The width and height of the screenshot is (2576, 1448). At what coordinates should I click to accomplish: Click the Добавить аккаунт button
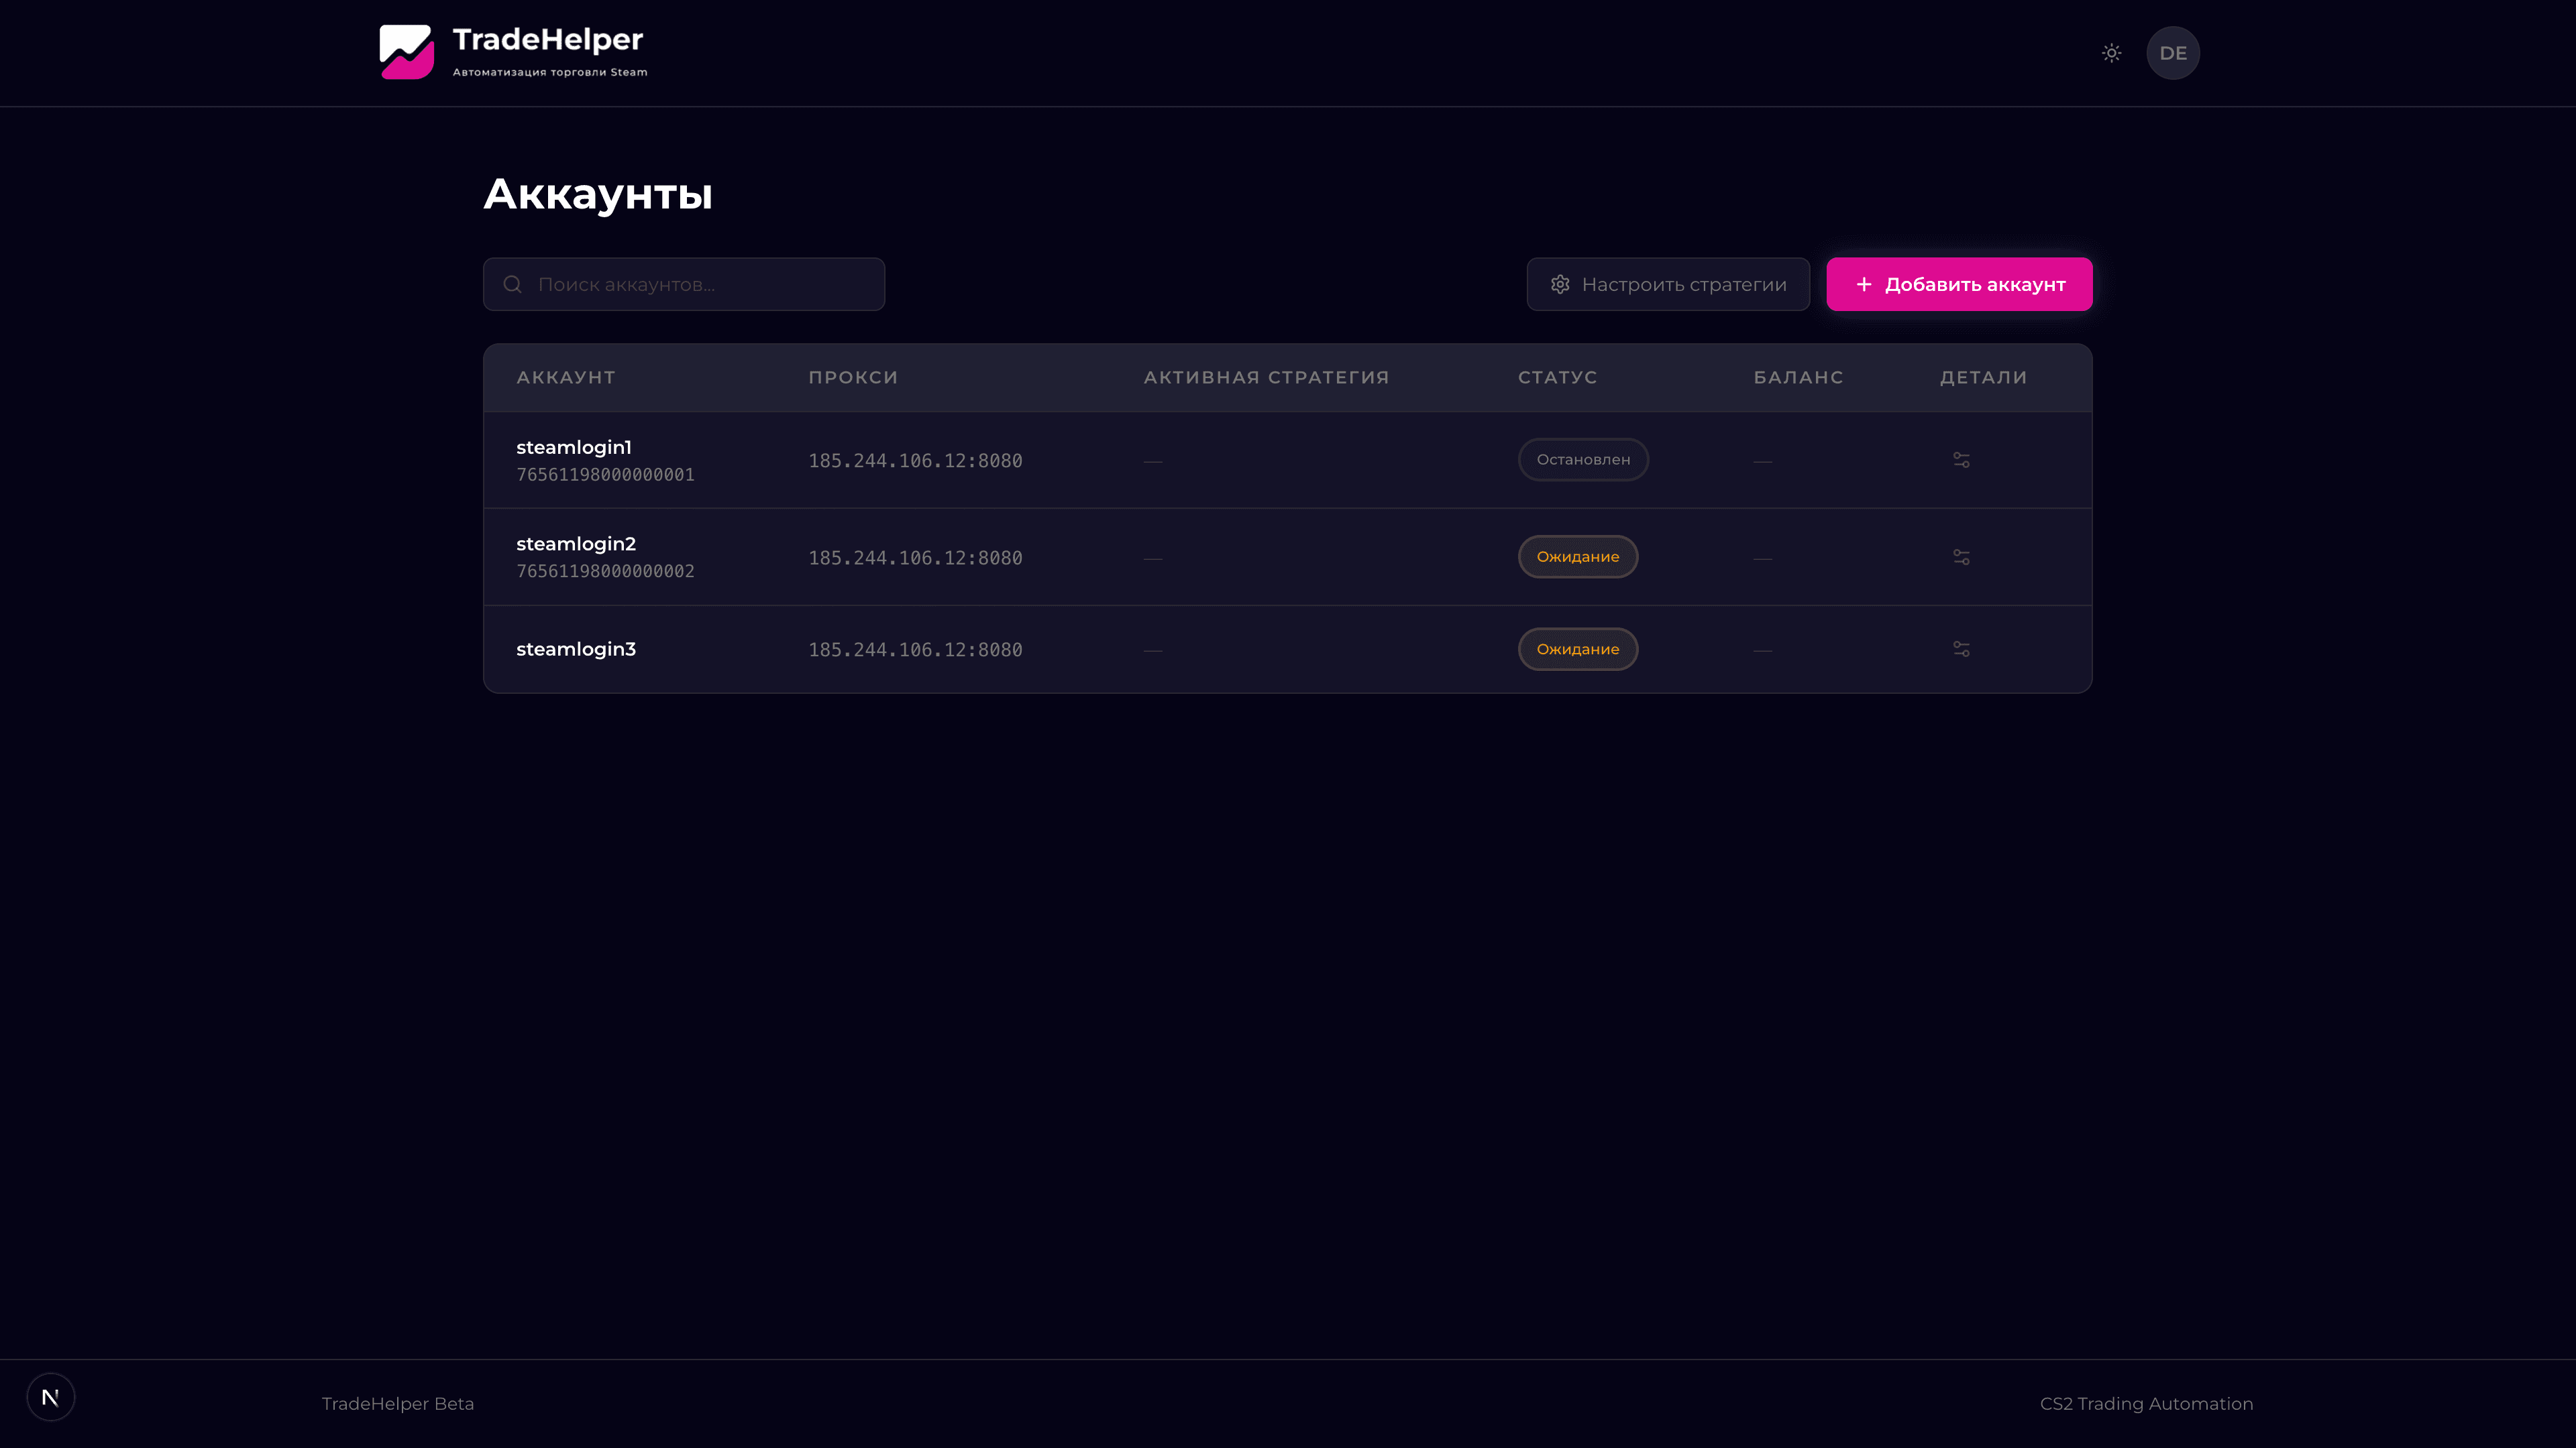1959,285
